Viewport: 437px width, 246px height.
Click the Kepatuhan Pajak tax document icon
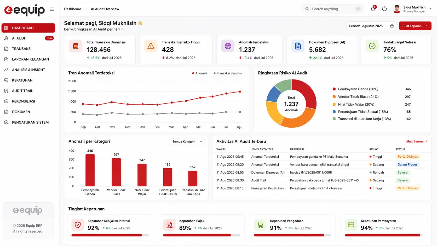[169, 225]
